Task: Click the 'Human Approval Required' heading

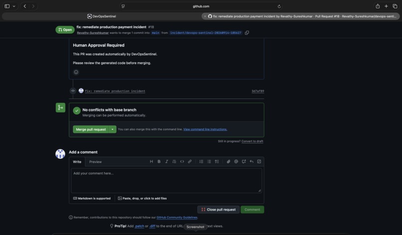Action: tap(99, 45)
